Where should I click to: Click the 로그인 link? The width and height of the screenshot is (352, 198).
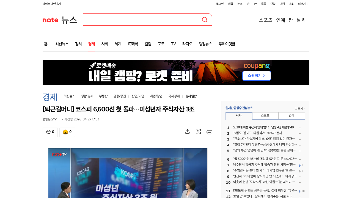click(220, 4)
